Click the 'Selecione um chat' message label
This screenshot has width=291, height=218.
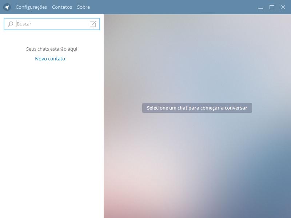click(197, 108)
